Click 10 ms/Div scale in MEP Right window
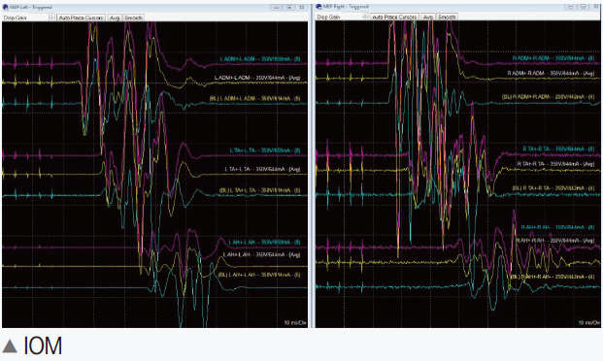 click(589, 322)
